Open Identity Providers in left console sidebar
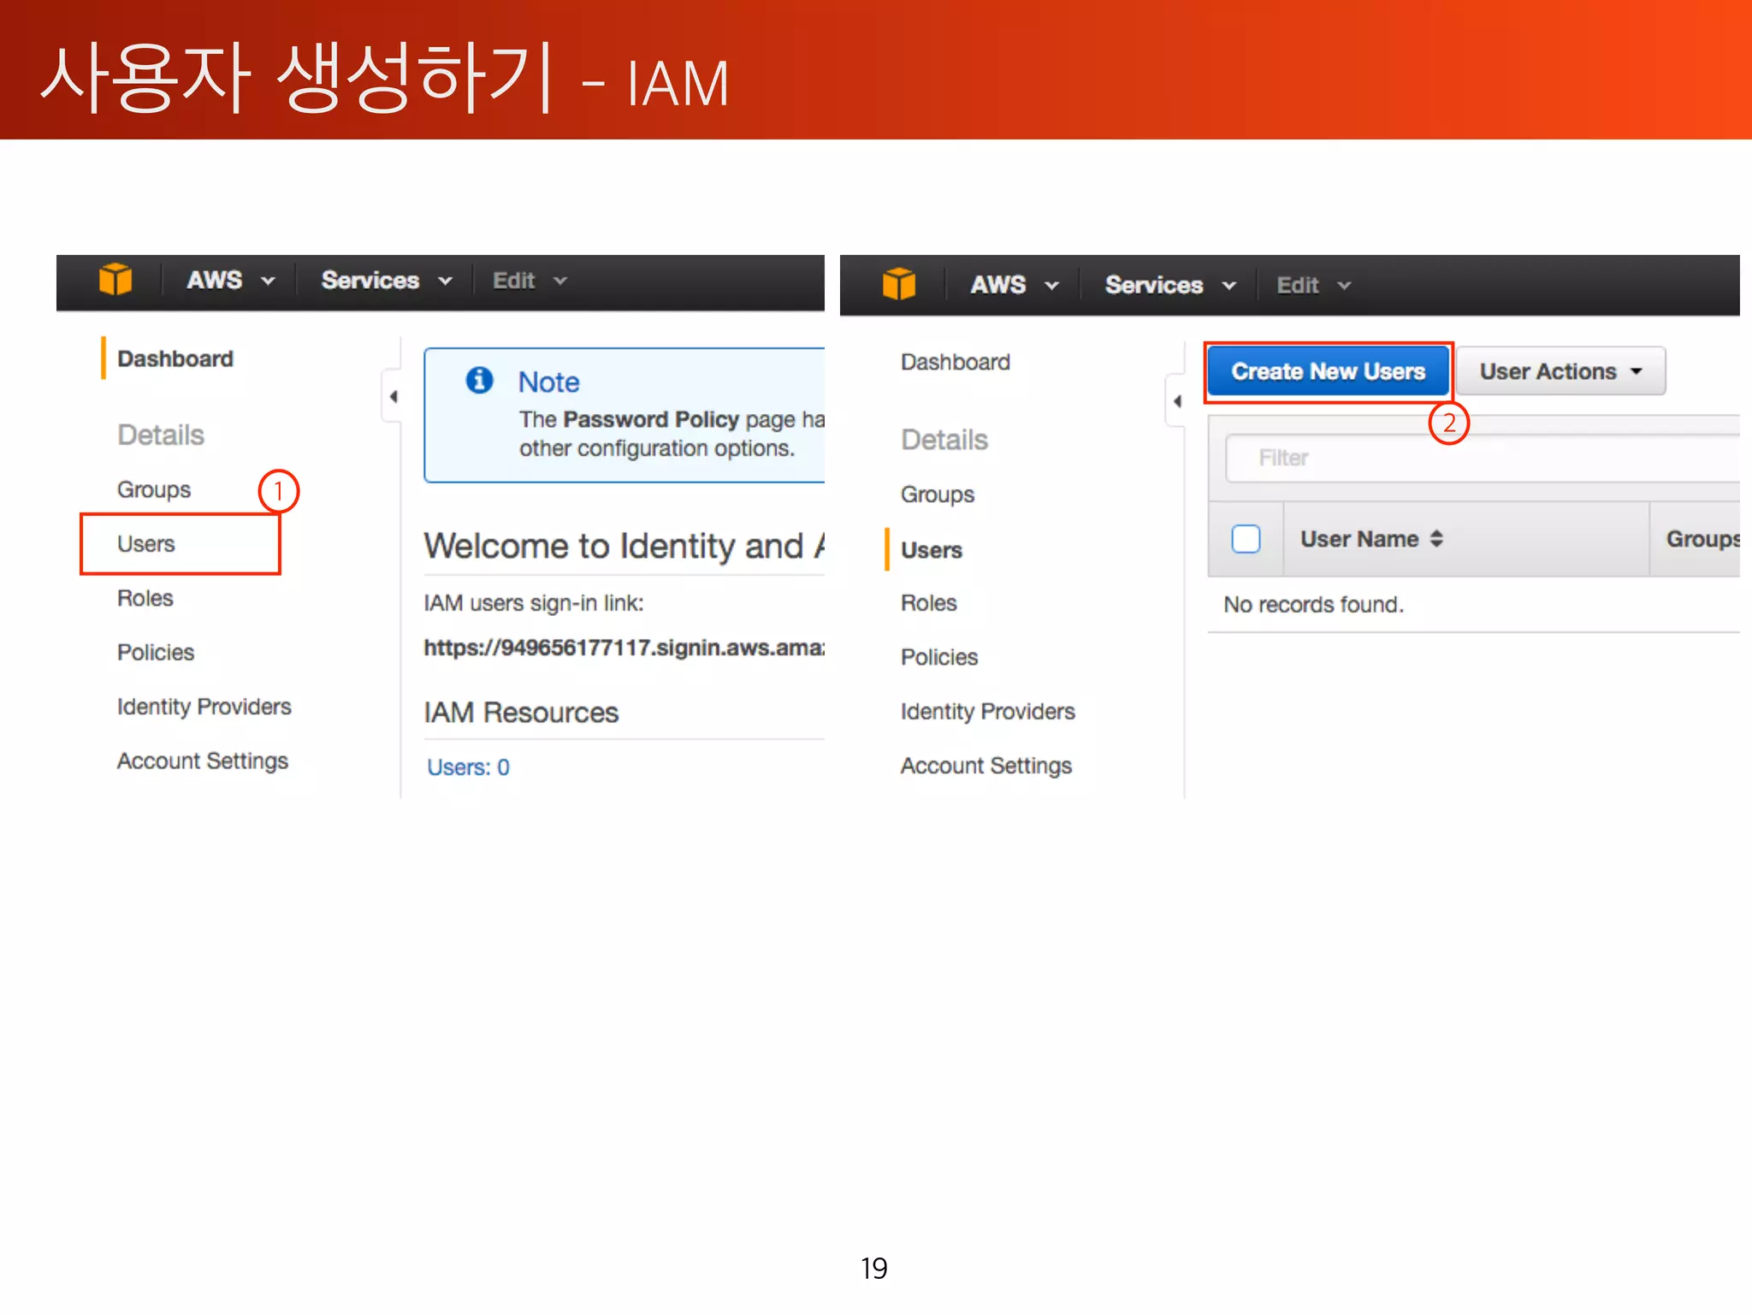This screenshot has width=1752, height=1314. (x=204, y=707)
